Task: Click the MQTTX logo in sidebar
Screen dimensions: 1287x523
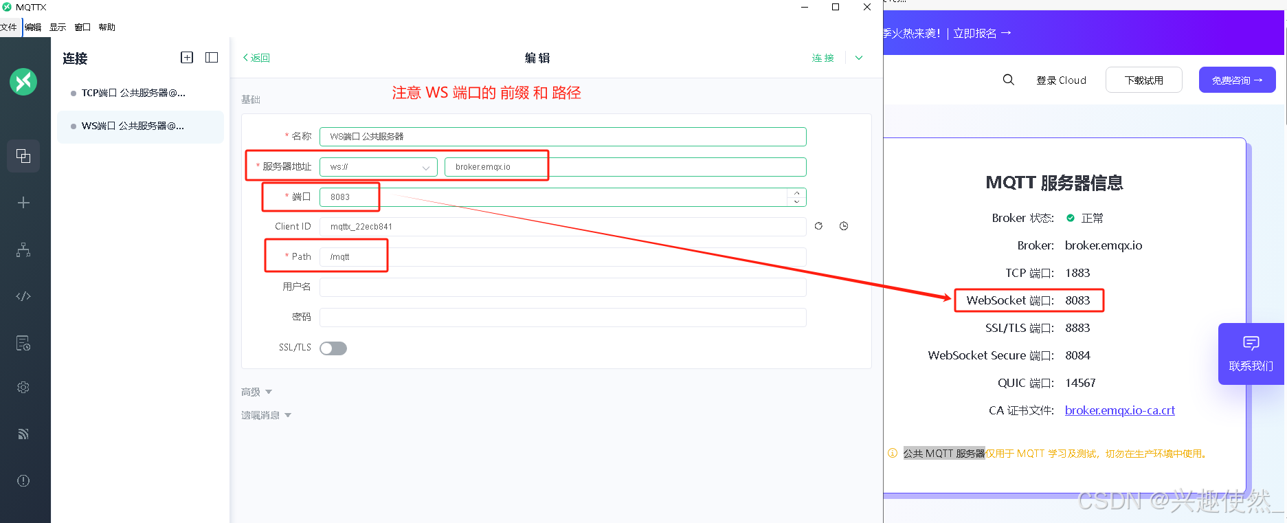Action: pos(23,82)
